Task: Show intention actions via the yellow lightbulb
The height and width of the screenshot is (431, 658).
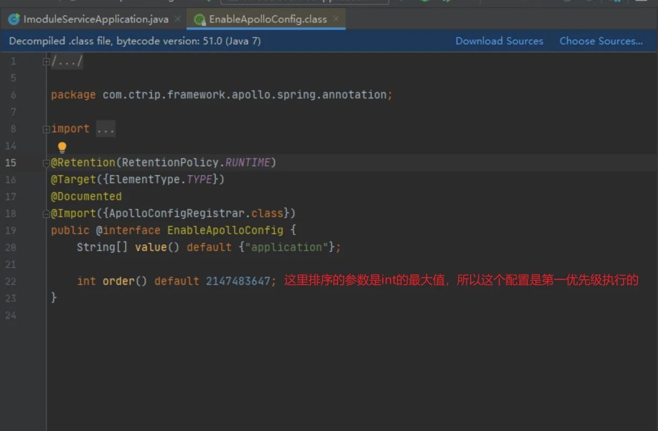Action: point(62,147)
